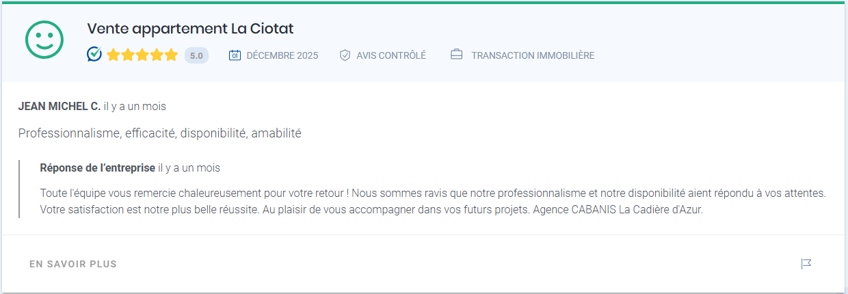The height and width of the screenshot is (294, 848).
Task: Click the second yellow rating star
Action: (x=128, y=55)
